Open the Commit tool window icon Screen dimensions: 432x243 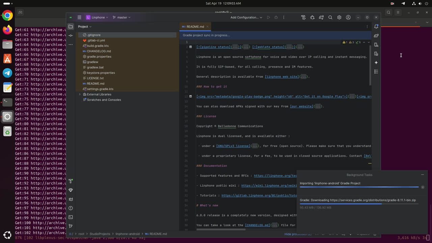click(x=71, y=35)
